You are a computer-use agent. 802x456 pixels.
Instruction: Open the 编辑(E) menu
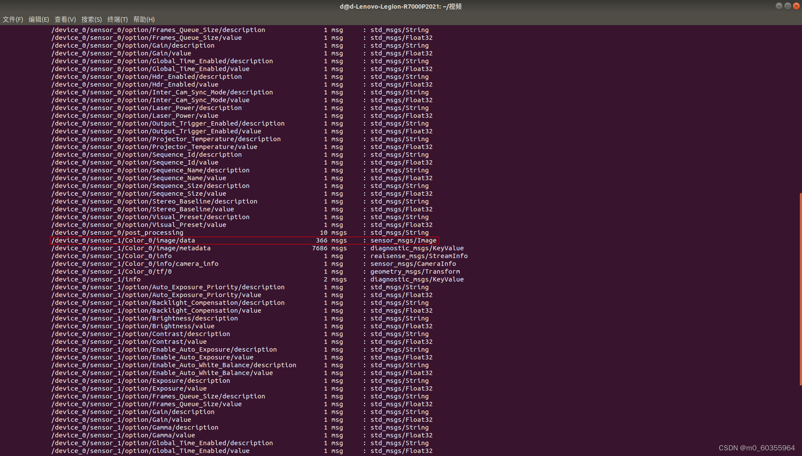pyautogui.click(x=39, y=19)
